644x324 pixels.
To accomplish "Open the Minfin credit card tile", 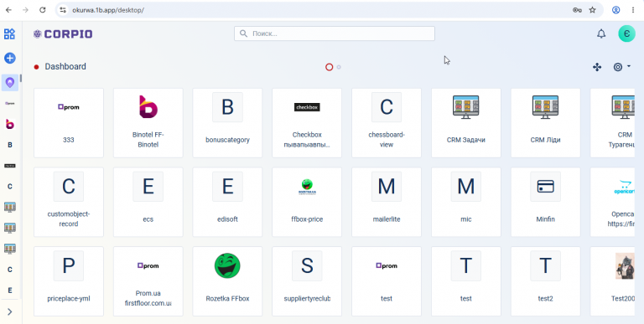I will point(545,203).
